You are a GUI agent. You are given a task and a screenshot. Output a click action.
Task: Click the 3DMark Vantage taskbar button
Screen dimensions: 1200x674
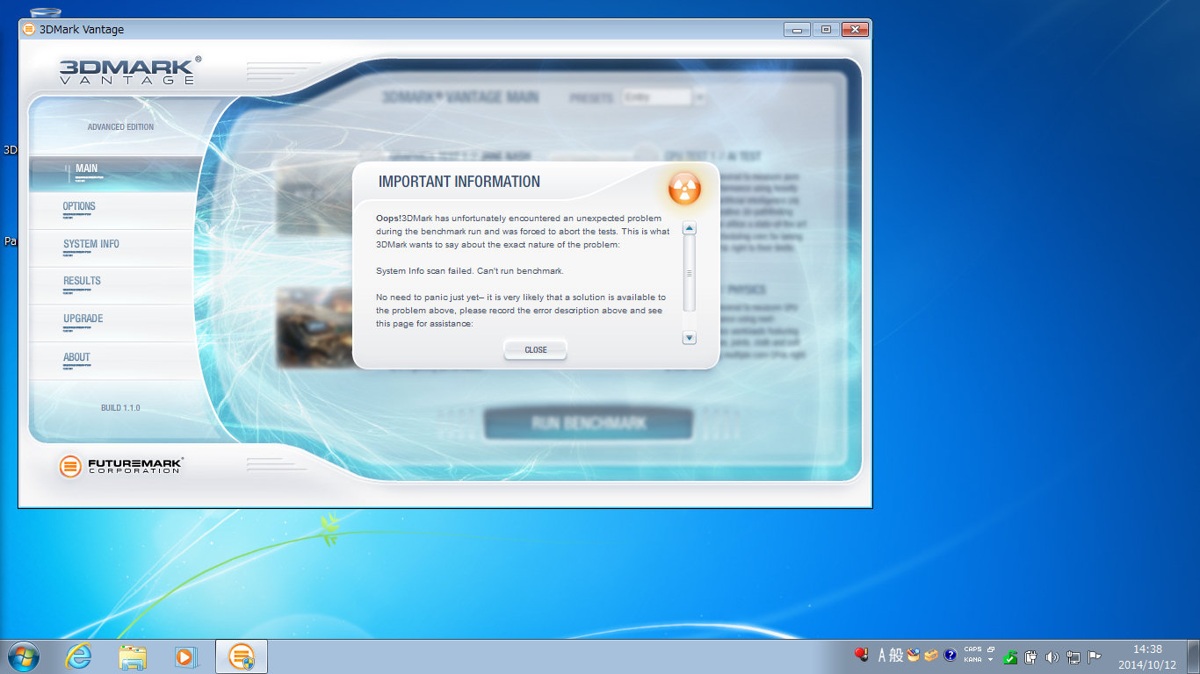(x=242, y=656)
